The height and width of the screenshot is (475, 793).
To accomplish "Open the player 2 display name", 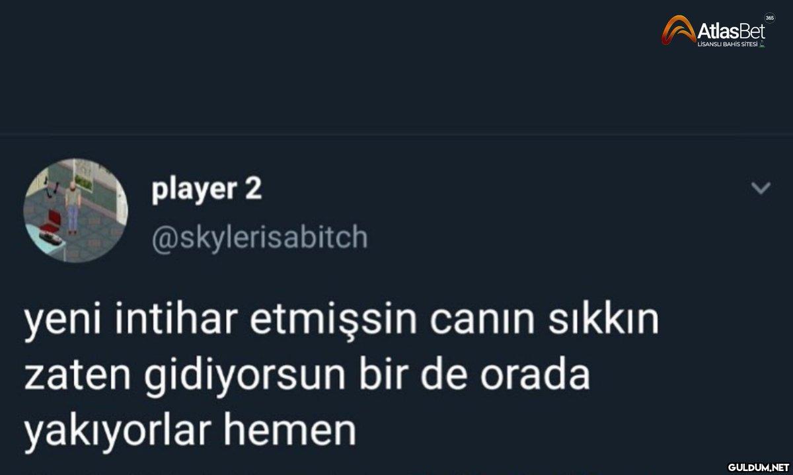I will 207,190.
